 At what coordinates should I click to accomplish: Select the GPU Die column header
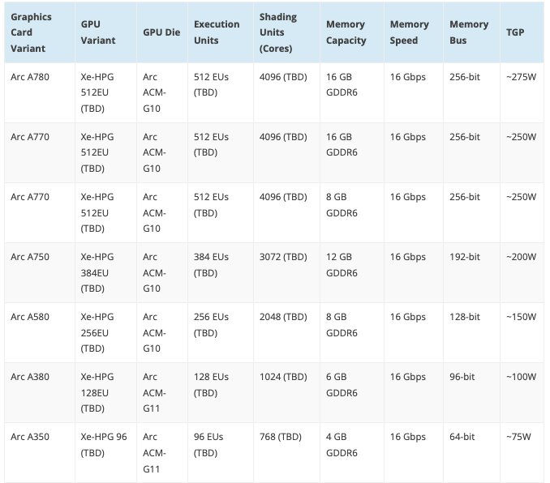click(161, 32)
